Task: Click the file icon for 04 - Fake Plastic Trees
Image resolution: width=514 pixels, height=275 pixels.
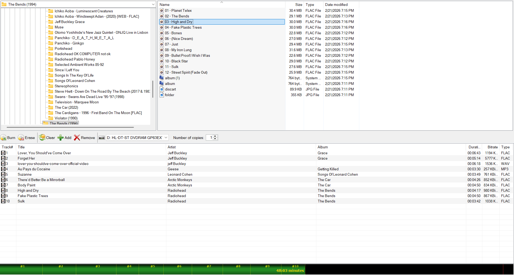Action: tap(162, 27)
